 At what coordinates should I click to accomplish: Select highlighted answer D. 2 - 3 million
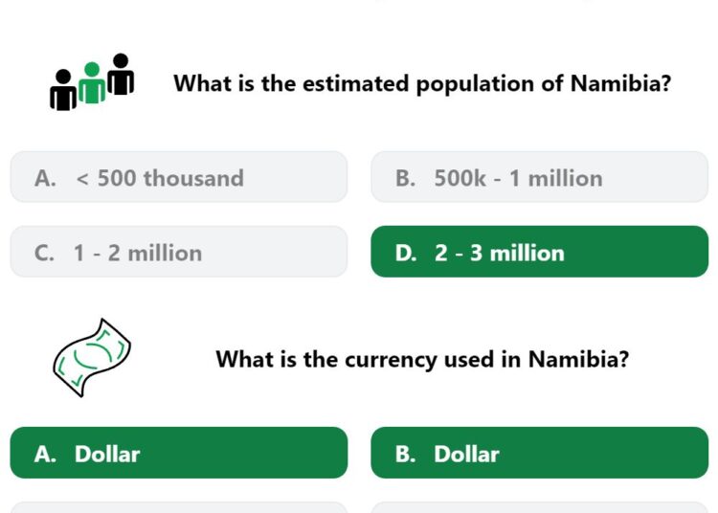pos(539,252)
